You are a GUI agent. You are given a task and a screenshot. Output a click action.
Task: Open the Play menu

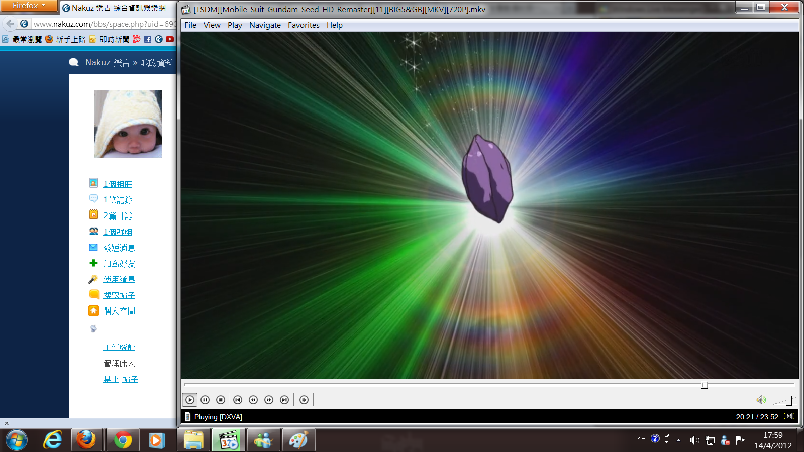235,25
